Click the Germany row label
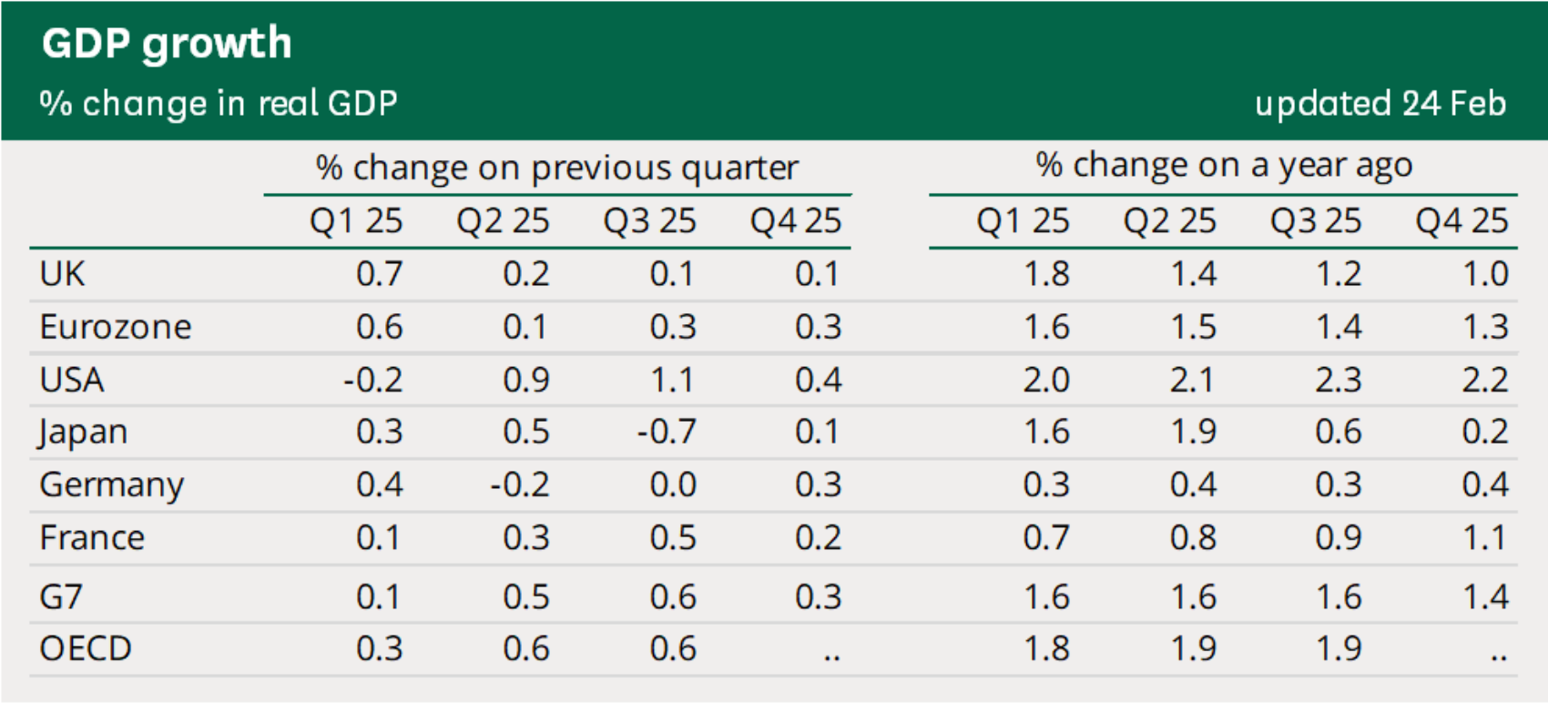 coord(112,485)
